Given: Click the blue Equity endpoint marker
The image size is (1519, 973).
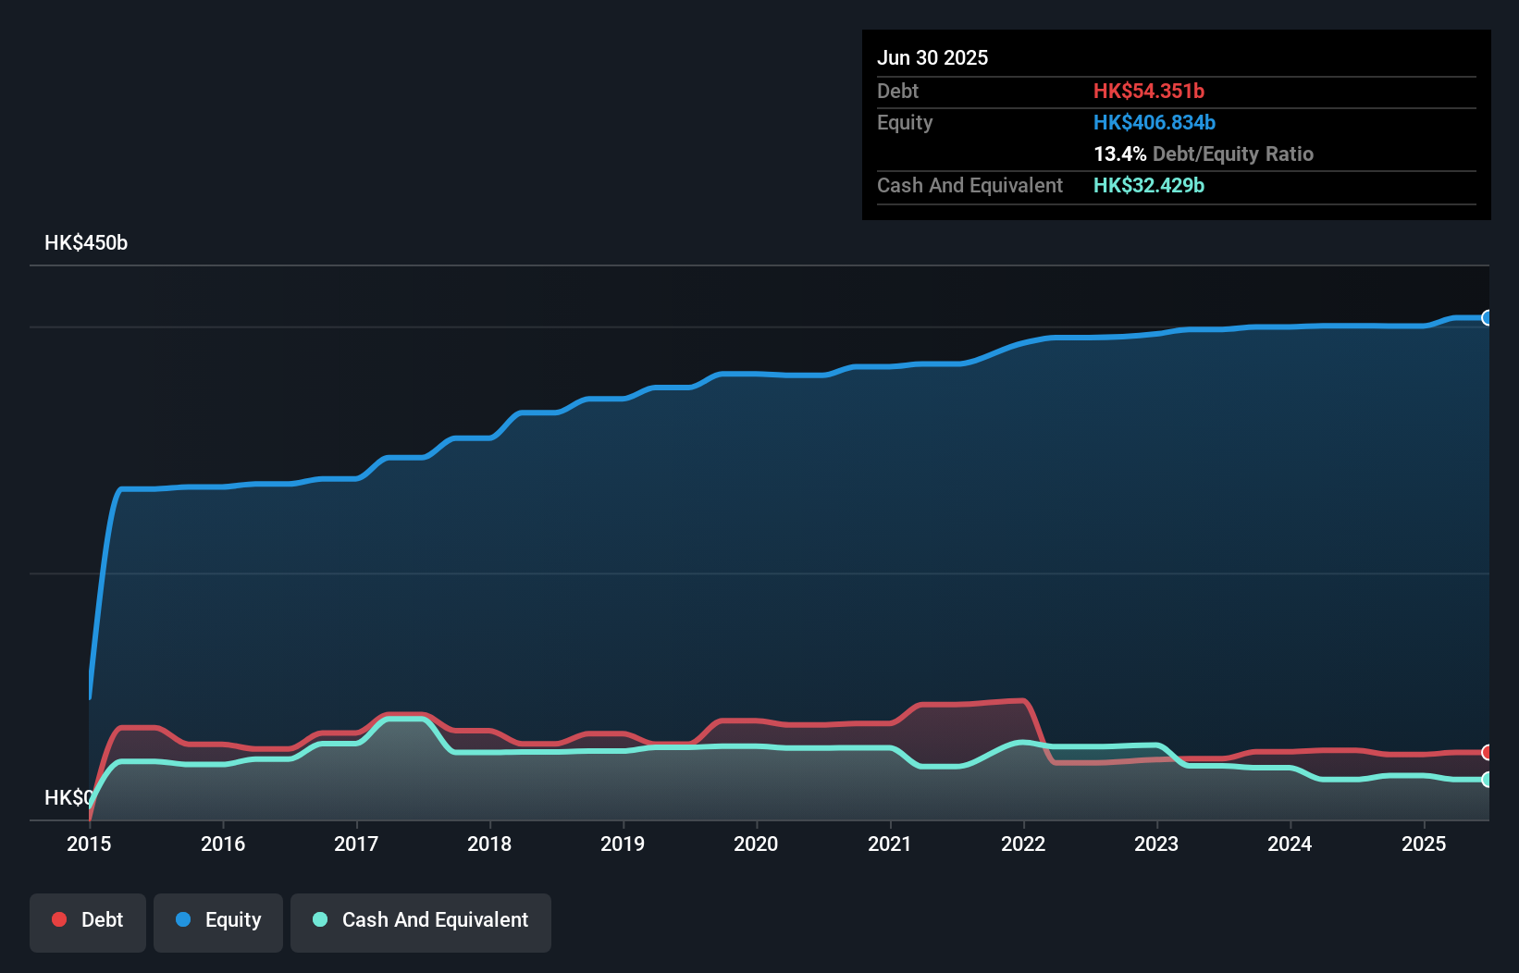Looking at the screenshot, I should pyautogui.click(x=1487, y=318).
